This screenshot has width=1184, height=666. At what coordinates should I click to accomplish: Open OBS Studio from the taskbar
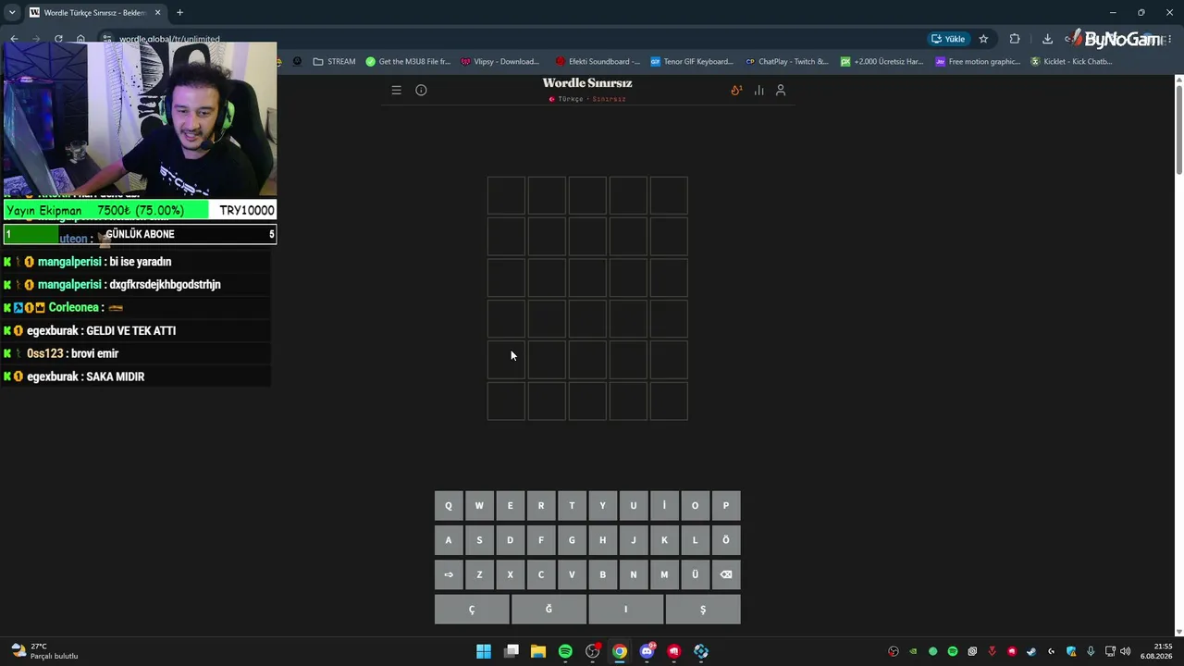[x=593, y=651]
